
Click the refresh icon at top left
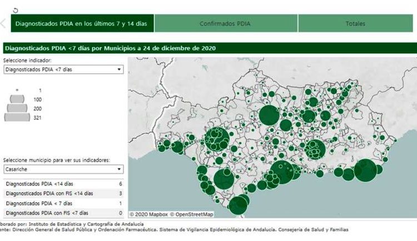(x=16, y=10)
